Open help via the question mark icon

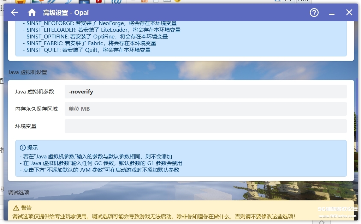click(x=314, y=13)
